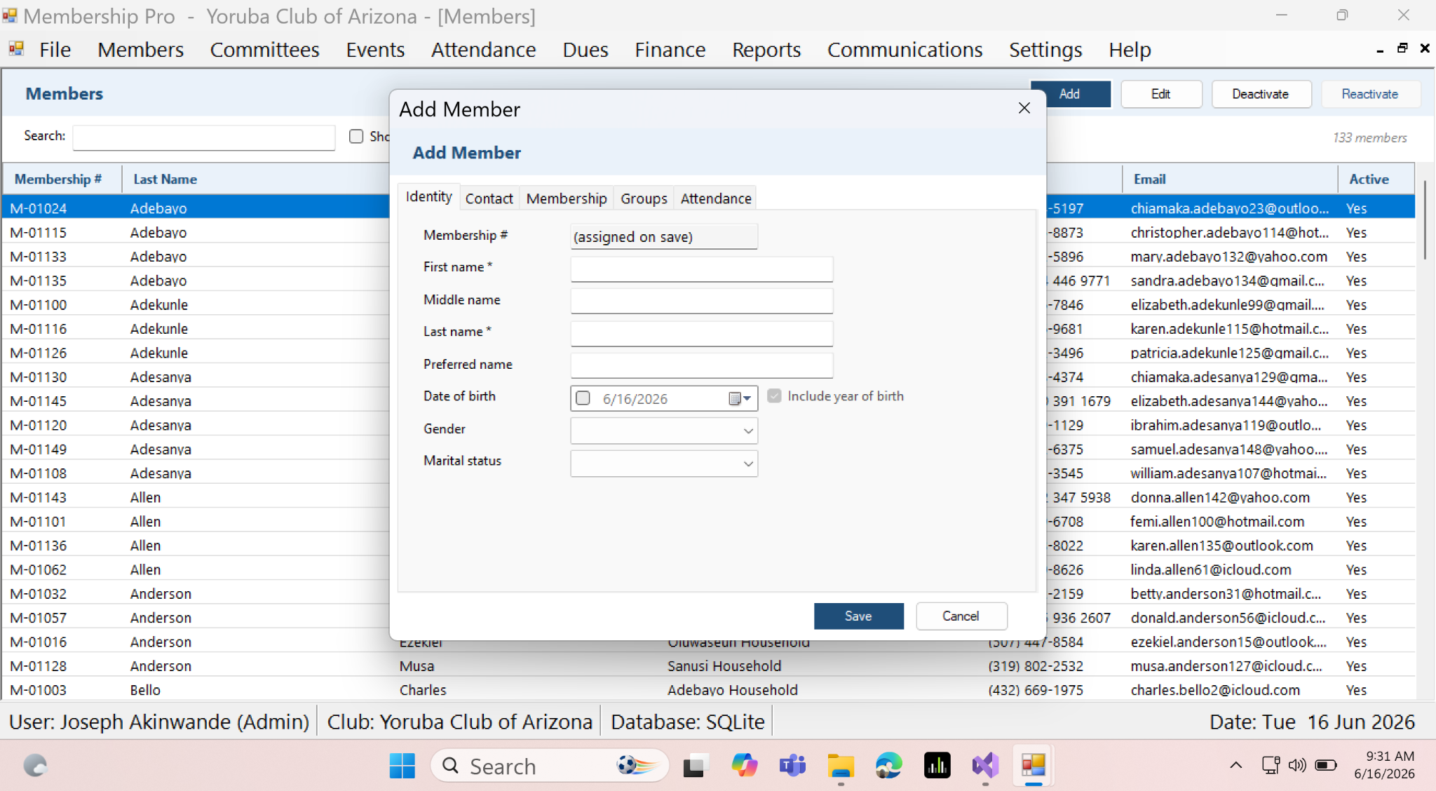
Task: Click Cancel in Add Member dialog
Action: [x=961, y=616]
